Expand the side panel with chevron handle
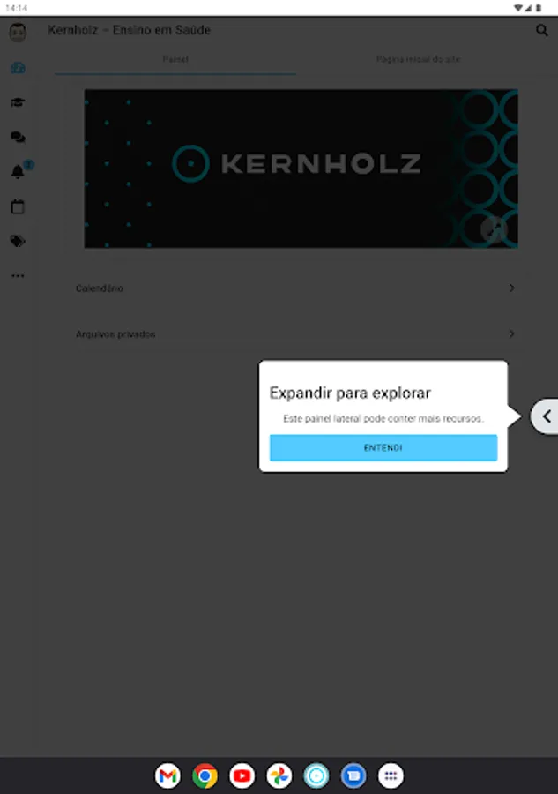The width and height of the screenshot is (558, 794). (x=545, y=416)
